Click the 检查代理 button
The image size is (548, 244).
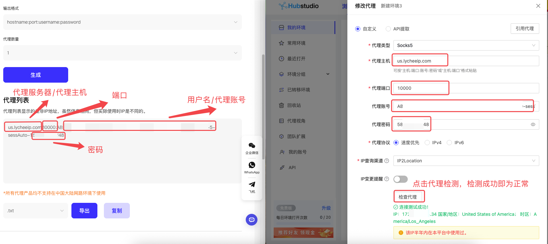pos(408,197)
